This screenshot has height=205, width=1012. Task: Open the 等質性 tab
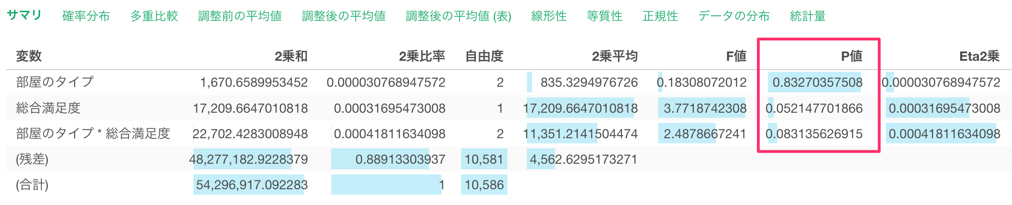(x=604, y=16)
